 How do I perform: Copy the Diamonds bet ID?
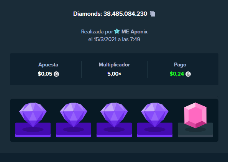(x=153, y=14)
